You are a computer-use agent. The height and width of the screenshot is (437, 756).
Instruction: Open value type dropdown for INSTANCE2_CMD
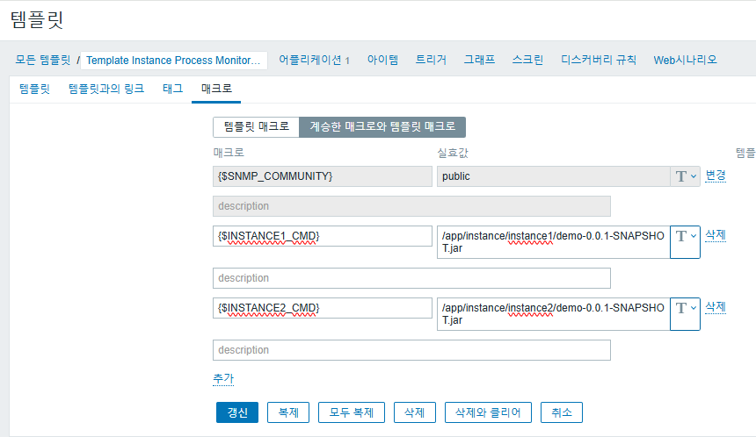(x=685, y=314)
